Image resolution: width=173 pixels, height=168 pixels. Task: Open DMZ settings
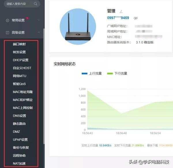pyautogui.click(x=16, y=132)
